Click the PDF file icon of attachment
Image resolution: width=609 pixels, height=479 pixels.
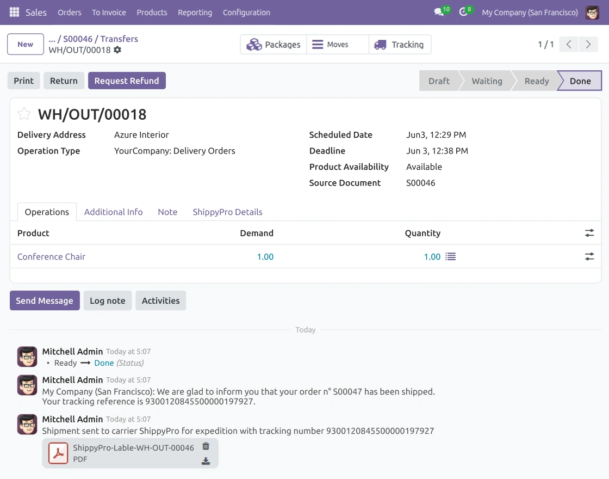[x=58, y=453]
